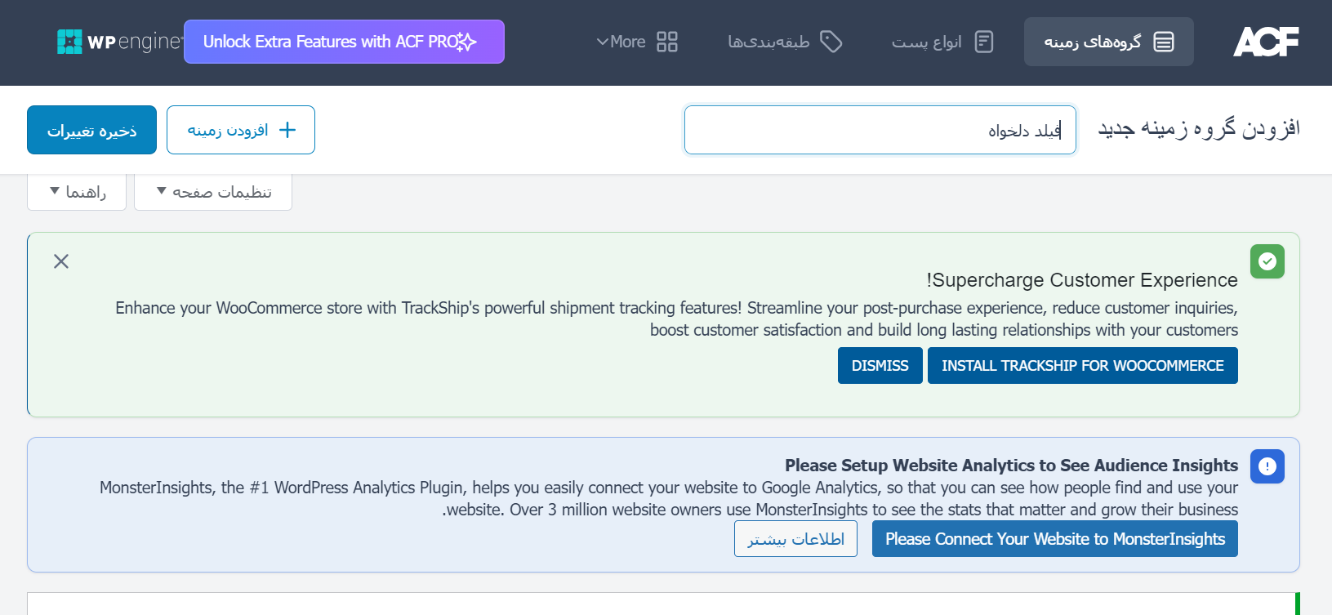Click the sparkle icon in ACF PRO button

(x=466, y=42)
